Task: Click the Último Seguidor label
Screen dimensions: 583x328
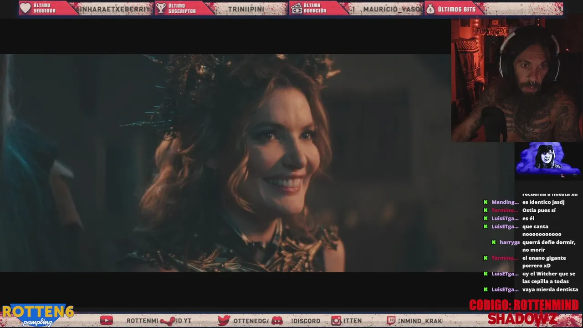Action: point(45,9)
